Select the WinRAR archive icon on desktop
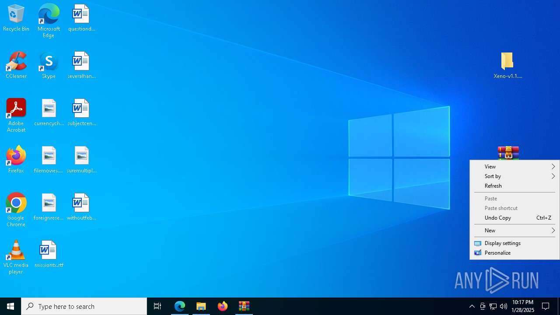560x315 pixels. tap(508, 153)
